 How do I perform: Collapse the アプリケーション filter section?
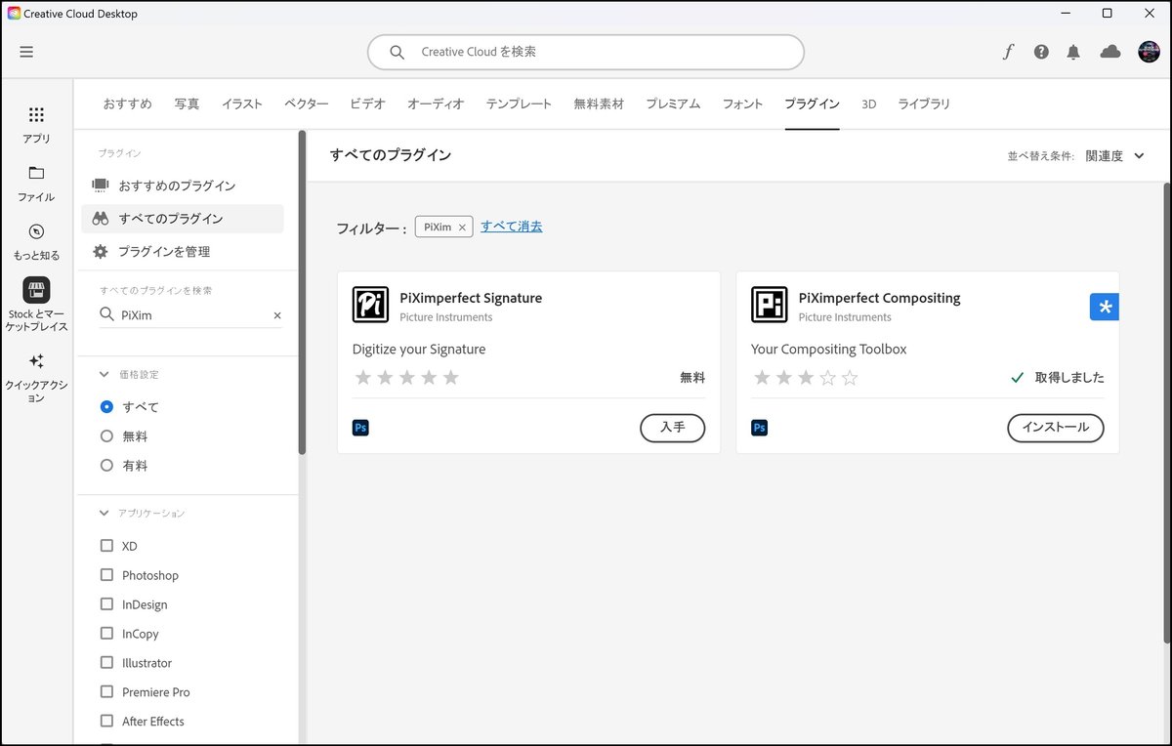click(x=105, y=513)
